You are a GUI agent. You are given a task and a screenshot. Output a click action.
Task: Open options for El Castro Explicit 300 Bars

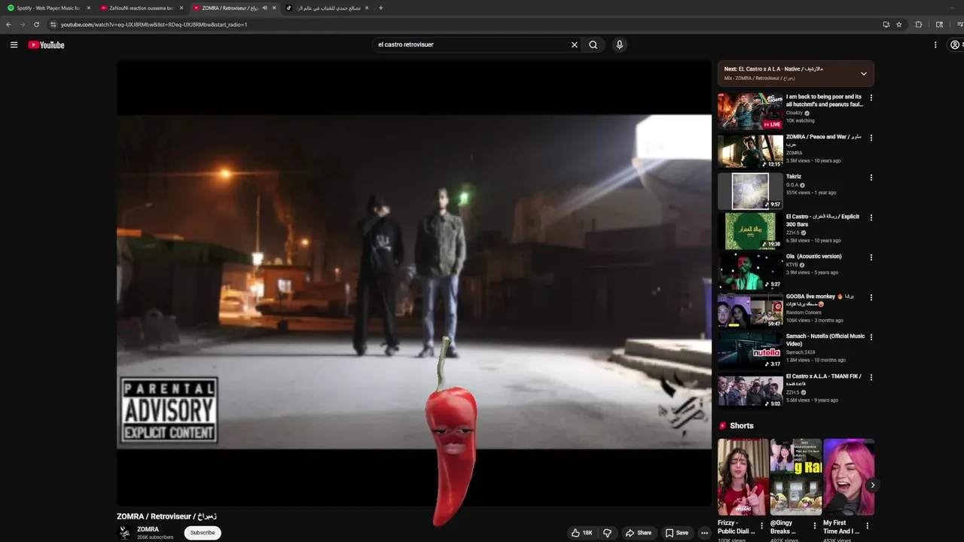(x=871, y=218)
